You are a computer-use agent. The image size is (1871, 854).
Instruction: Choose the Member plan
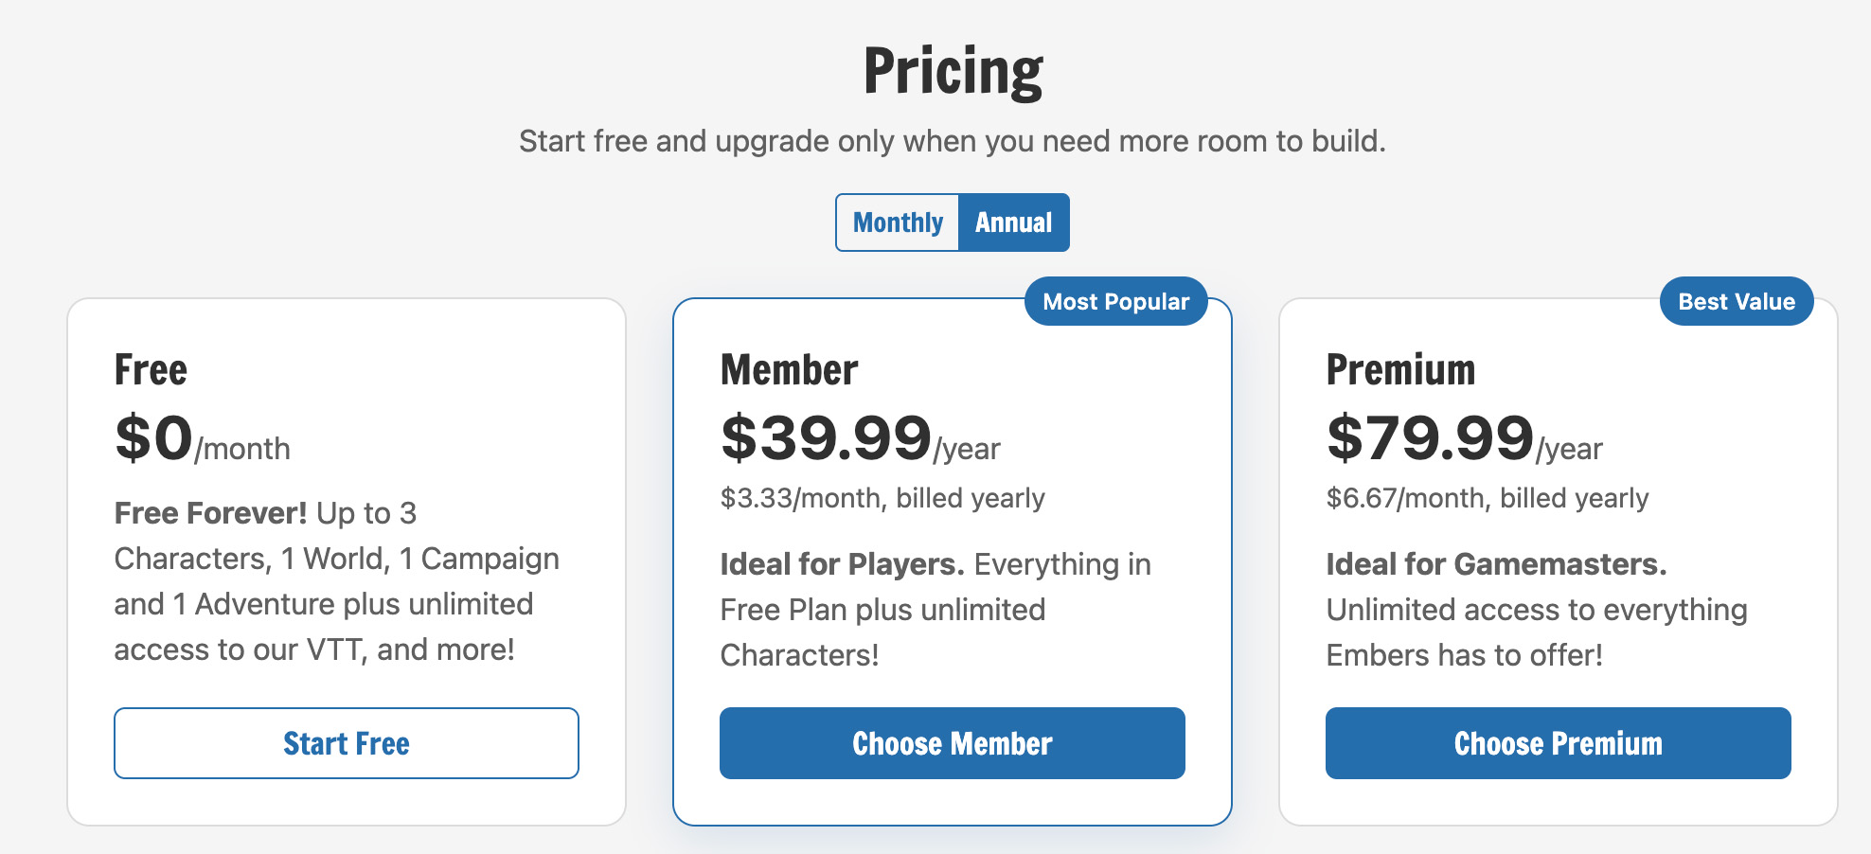(x=953, y=743)
